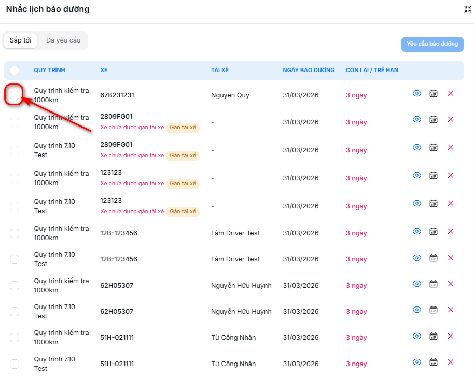Select the 12B-123456 kiểm tra 1000km row checkbox
Image resolution: width=474 pixels, height=377 pixels.
[x=15, y=233]
